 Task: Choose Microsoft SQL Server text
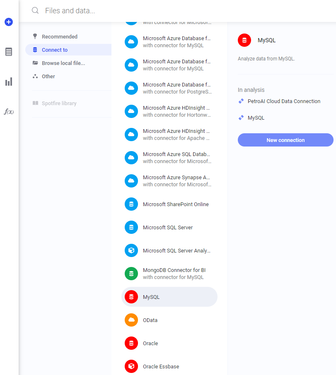168,227
